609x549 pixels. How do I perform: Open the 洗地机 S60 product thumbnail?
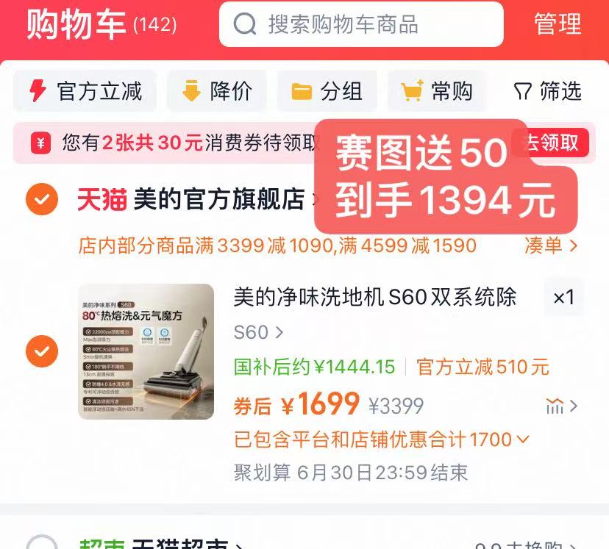[146, 351]
